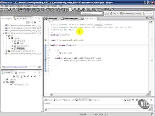
Task: Open the Tasks tab in bottom panel
Action: (x=48, y=100)
